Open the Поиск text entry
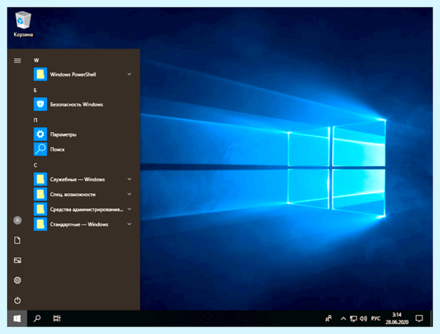 (57, 150)
